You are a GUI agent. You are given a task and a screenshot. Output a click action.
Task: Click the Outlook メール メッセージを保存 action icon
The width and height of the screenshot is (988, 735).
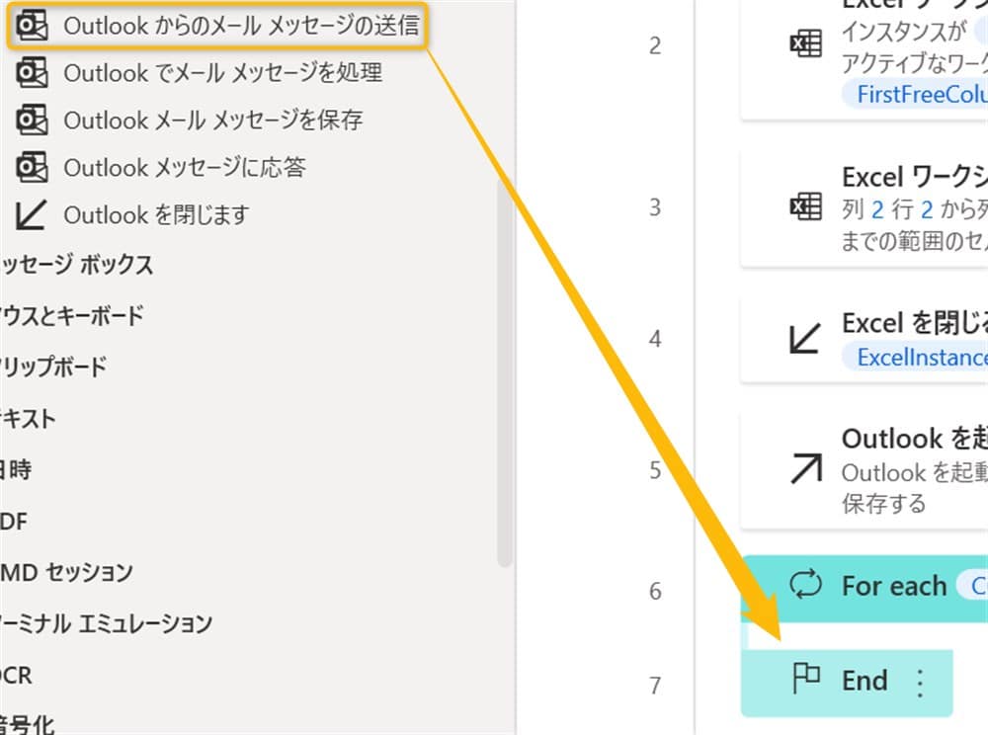[33, 120]
